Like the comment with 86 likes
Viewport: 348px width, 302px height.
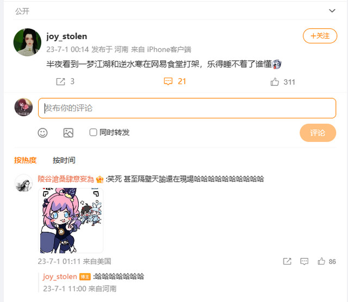321,261
